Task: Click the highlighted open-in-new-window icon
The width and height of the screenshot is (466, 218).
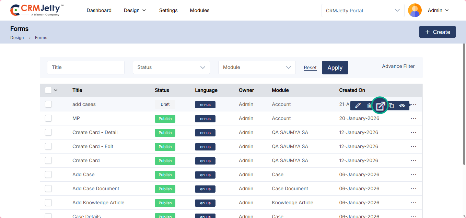Action: coord(380,106)
